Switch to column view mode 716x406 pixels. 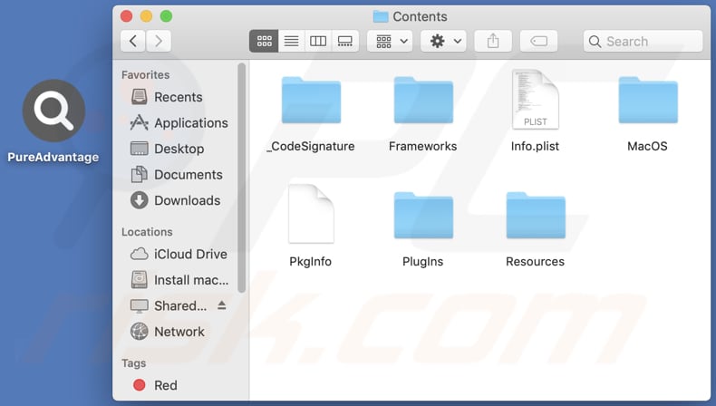point(318,41)
